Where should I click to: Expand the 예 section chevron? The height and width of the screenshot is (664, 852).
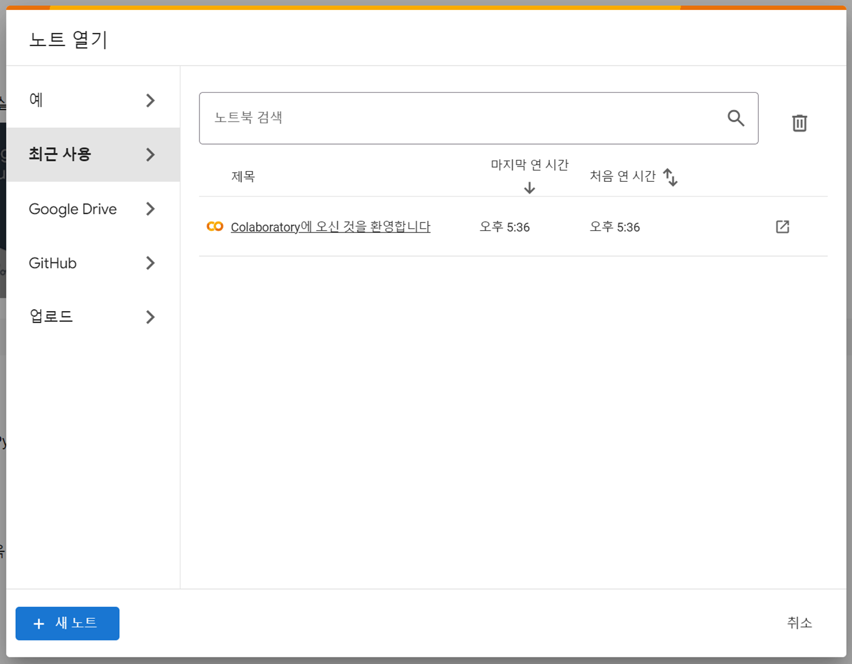pyautogui.click(x=150, y=100)
